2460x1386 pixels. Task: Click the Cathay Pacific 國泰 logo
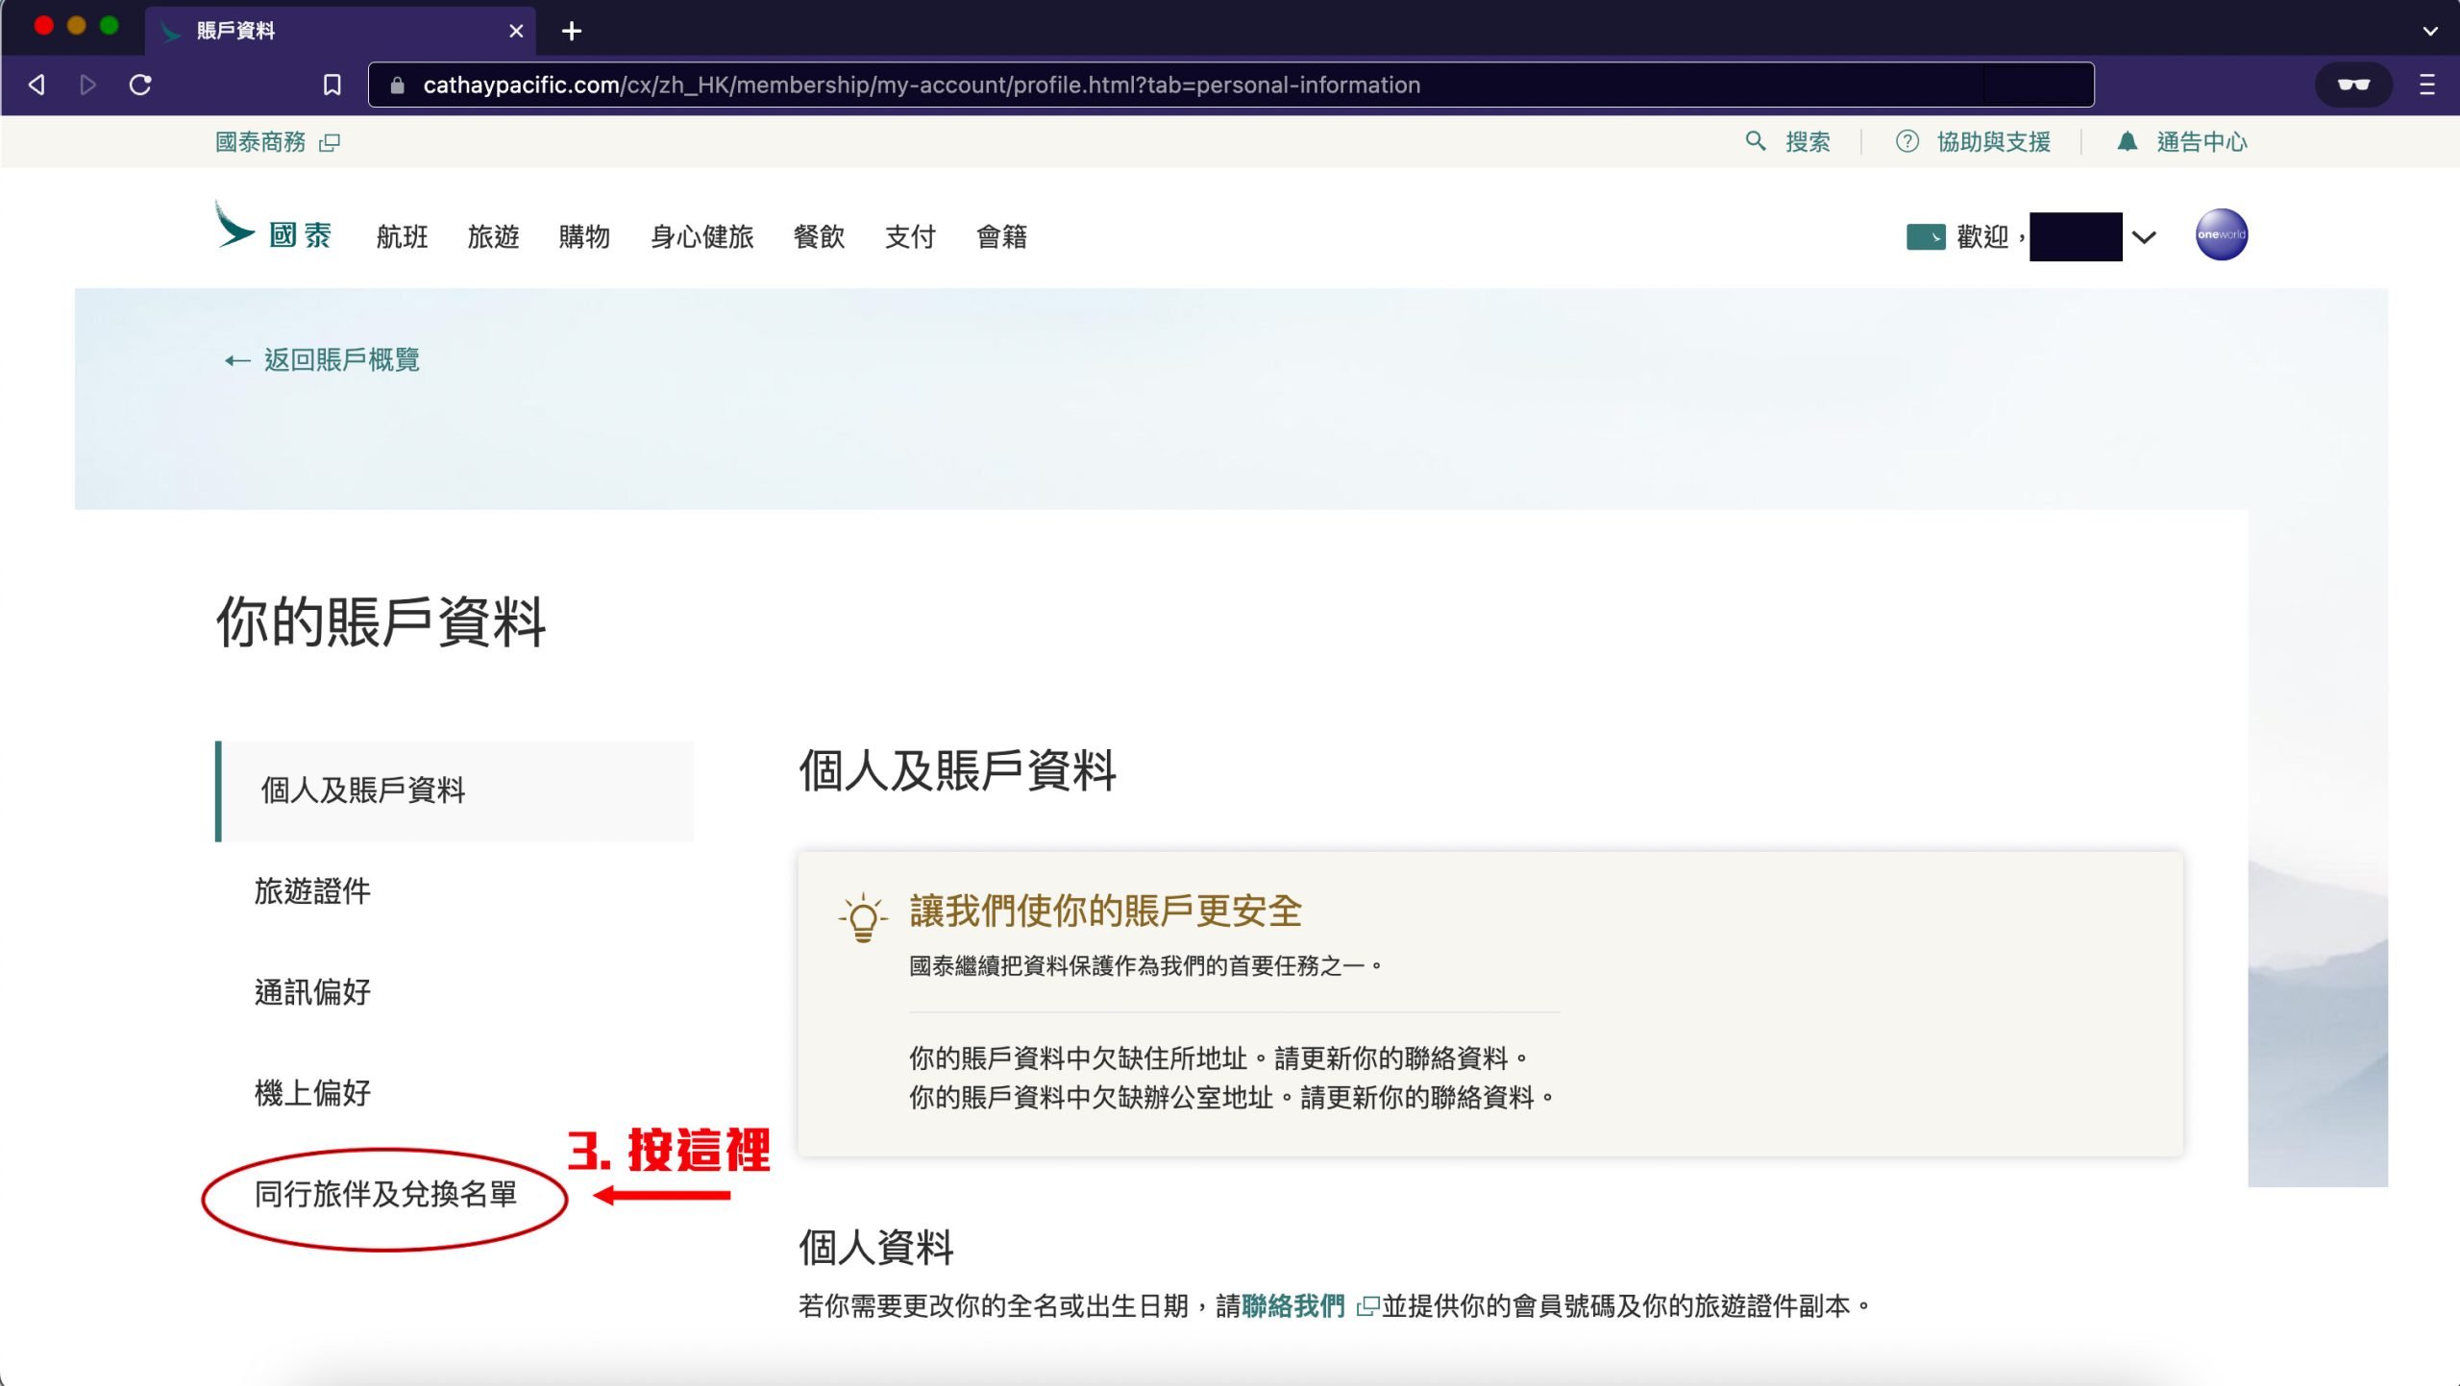click(x=273, y=227)
